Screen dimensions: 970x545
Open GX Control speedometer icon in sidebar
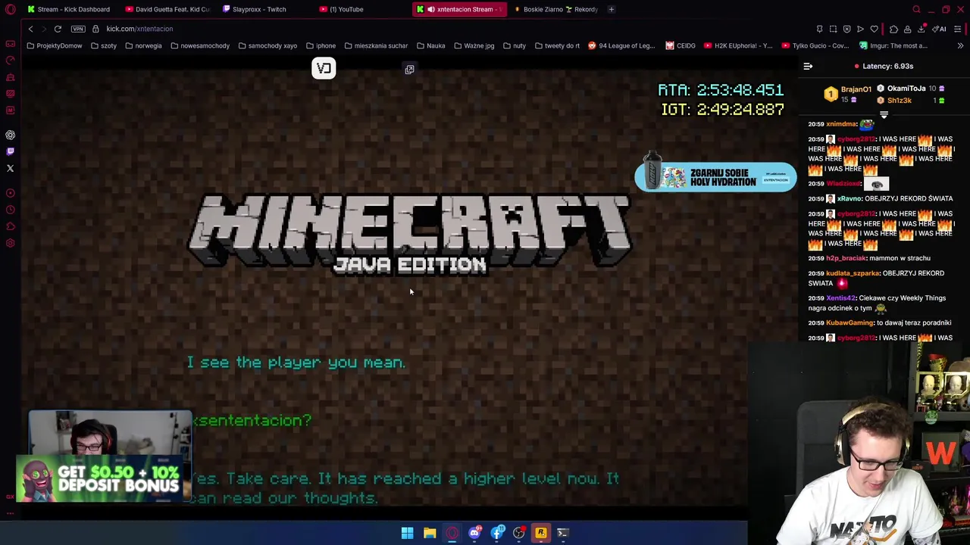pyautogui.click(x=10, y=61)
